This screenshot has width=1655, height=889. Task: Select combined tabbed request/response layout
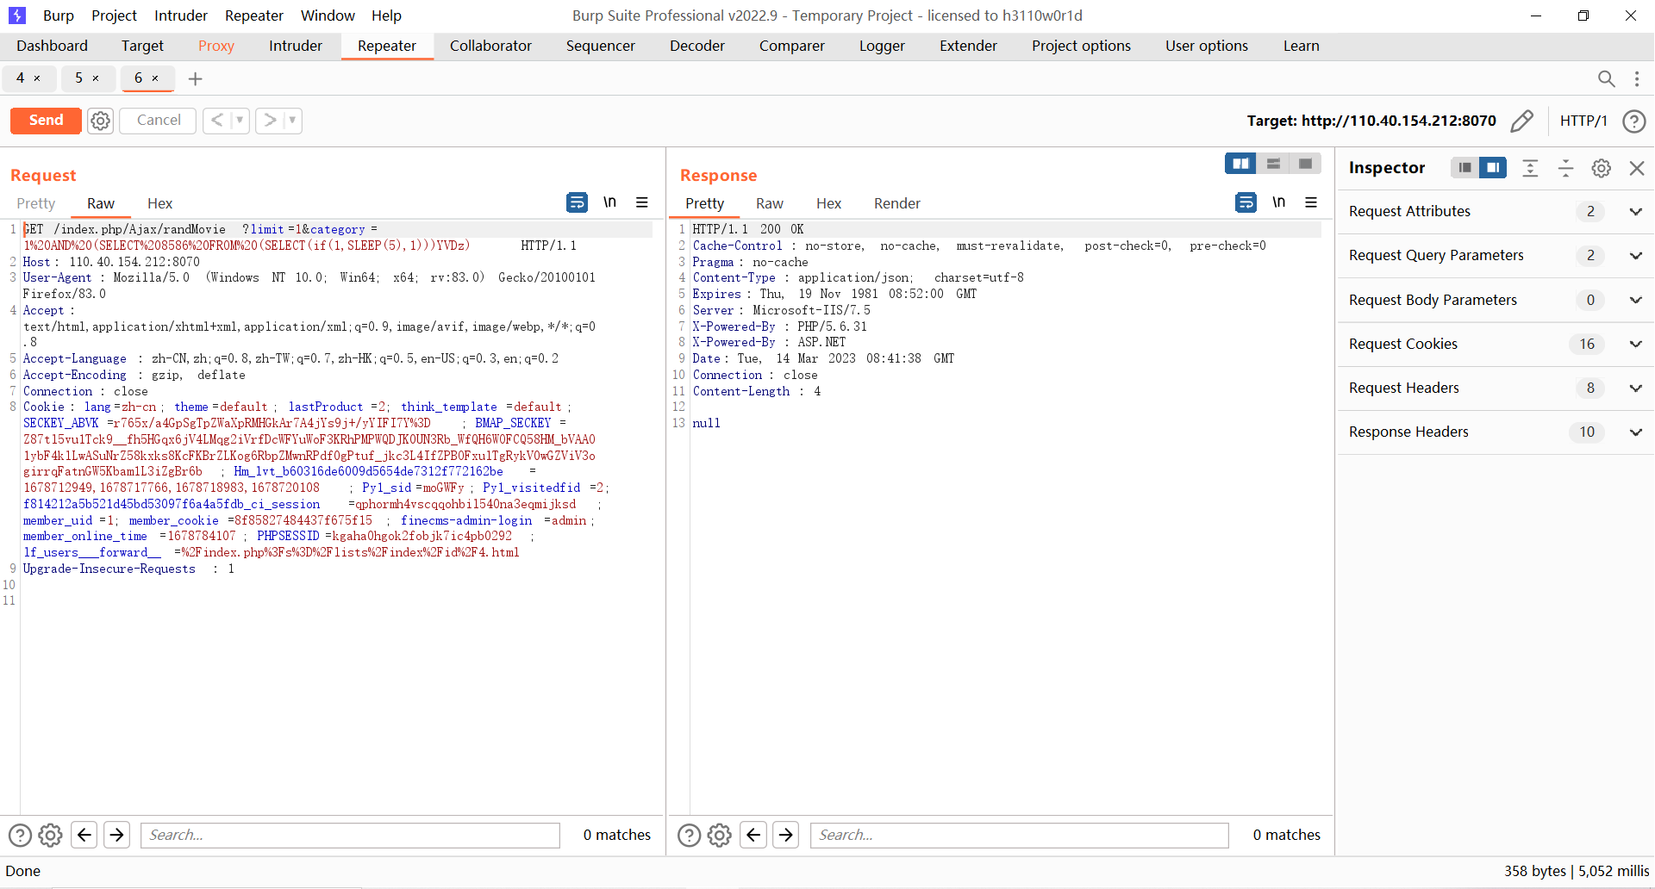tap(1305, 164)
